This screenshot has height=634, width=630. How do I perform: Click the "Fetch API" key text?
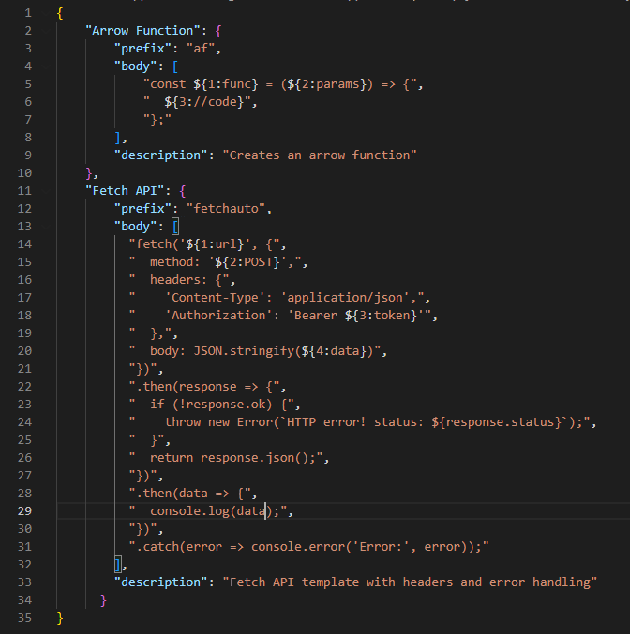(125, 191)
